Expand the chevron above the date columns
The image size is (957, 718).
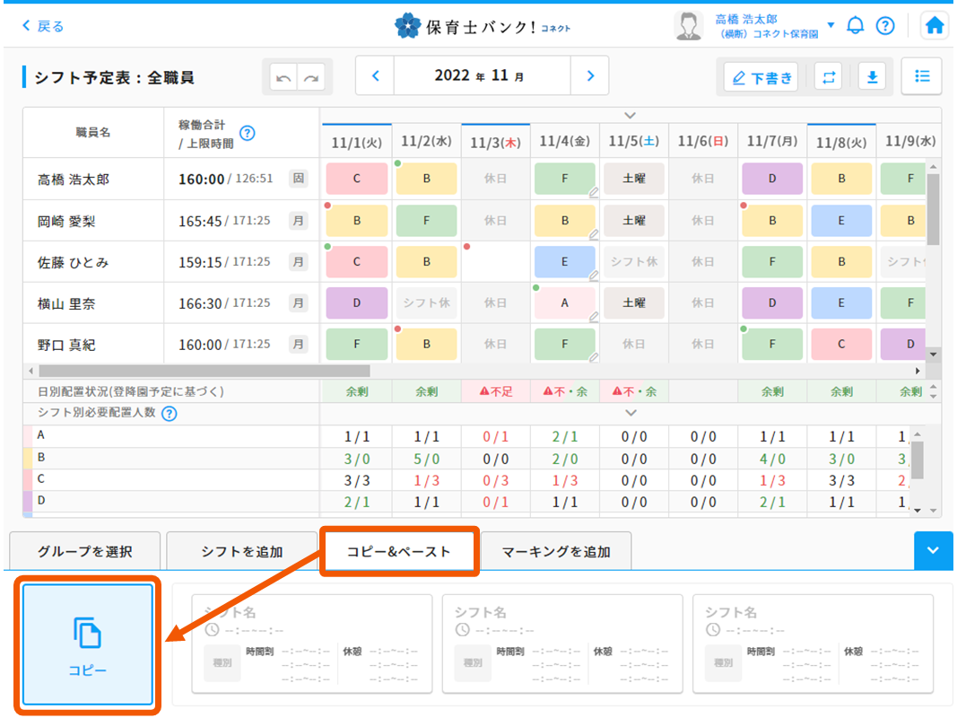coord(630,115)
